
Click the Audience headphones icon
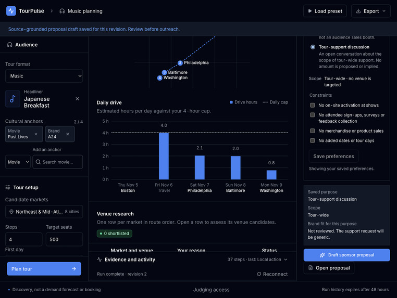(x=9, y=45)
